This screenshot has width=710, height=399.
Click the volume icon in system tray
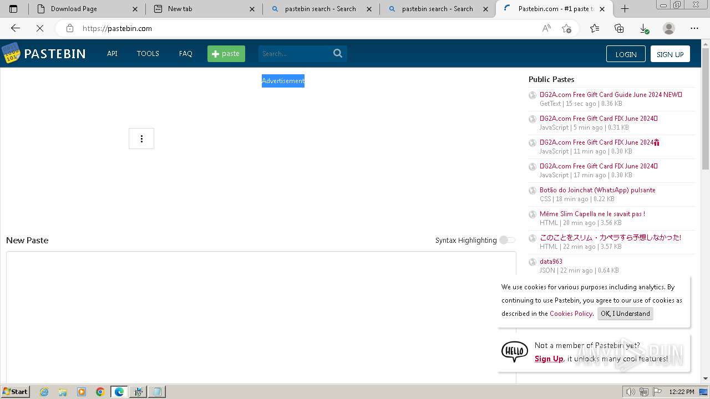[x=630, y=392]
